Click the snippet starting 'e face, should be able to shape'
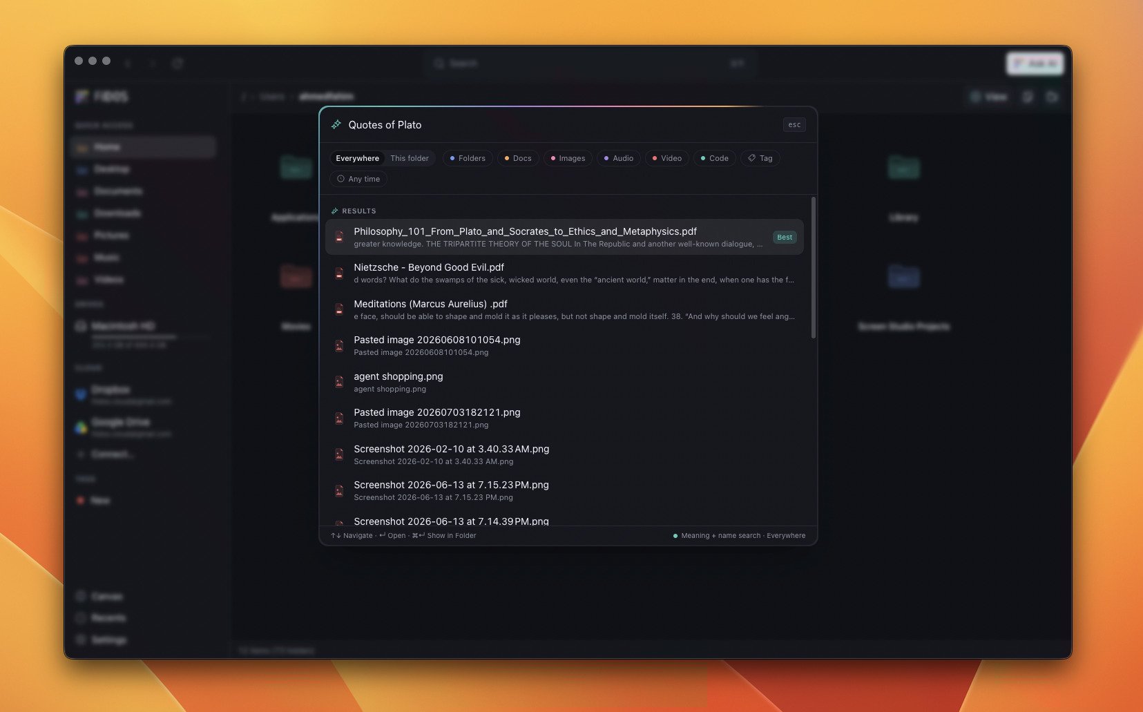The image size is (1143, 712). [x=574, y=316]
